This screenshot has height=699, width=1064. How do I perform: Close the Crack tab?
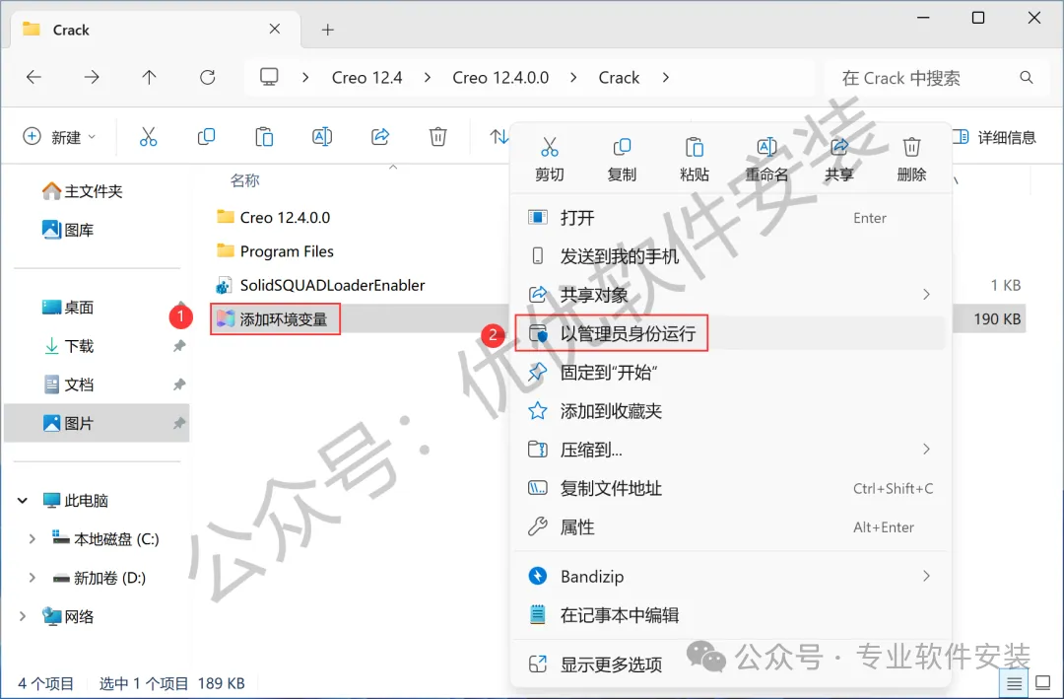tap(275, 30)
